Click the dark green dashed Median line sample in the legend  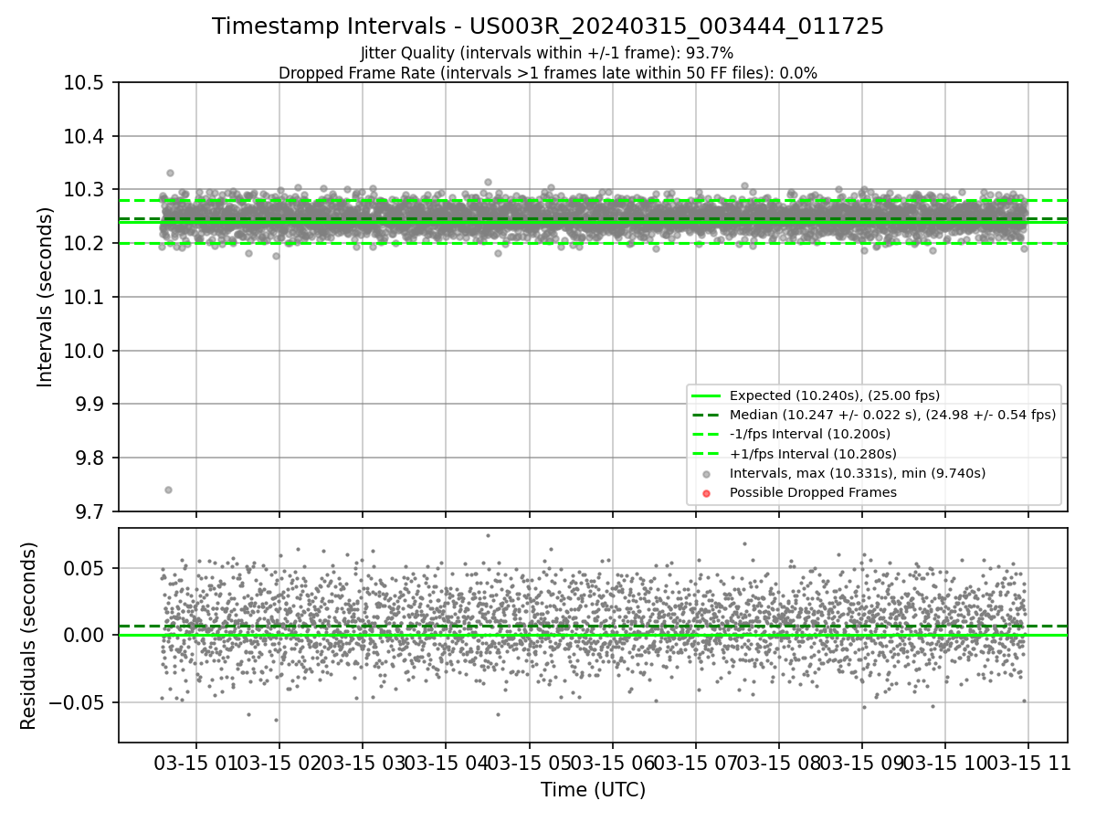(x=707, y=415)
